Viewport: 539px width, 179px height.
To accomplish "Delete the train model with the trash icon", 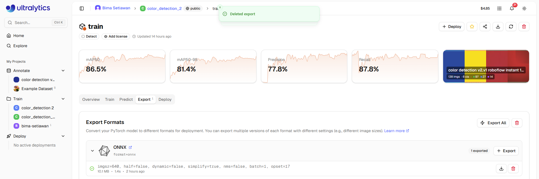I will 524,27.
